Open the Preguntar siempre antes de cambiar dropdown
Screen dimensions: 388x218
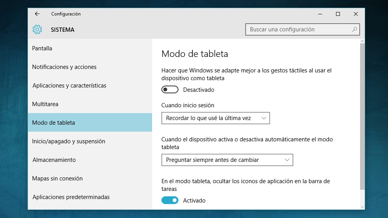227,160
